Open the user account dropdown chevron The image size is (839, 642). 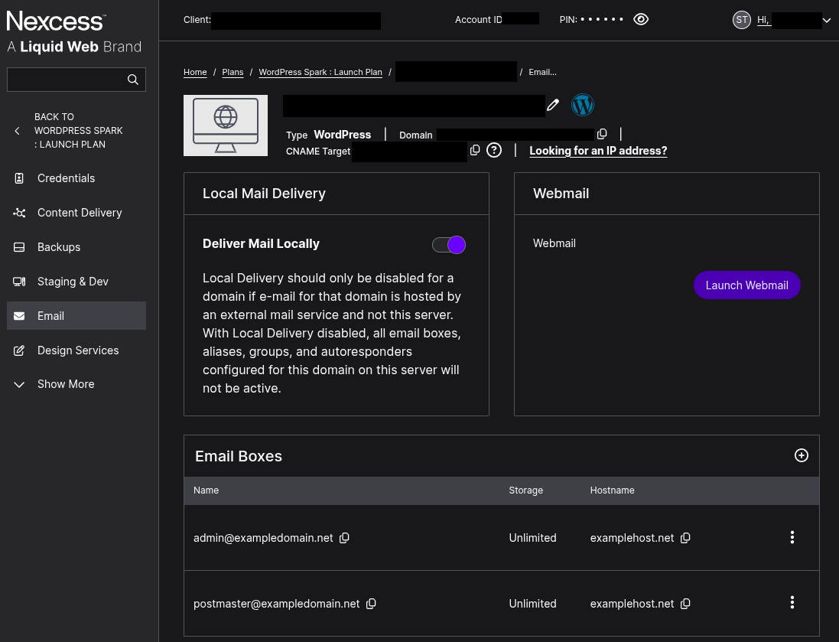826,21
